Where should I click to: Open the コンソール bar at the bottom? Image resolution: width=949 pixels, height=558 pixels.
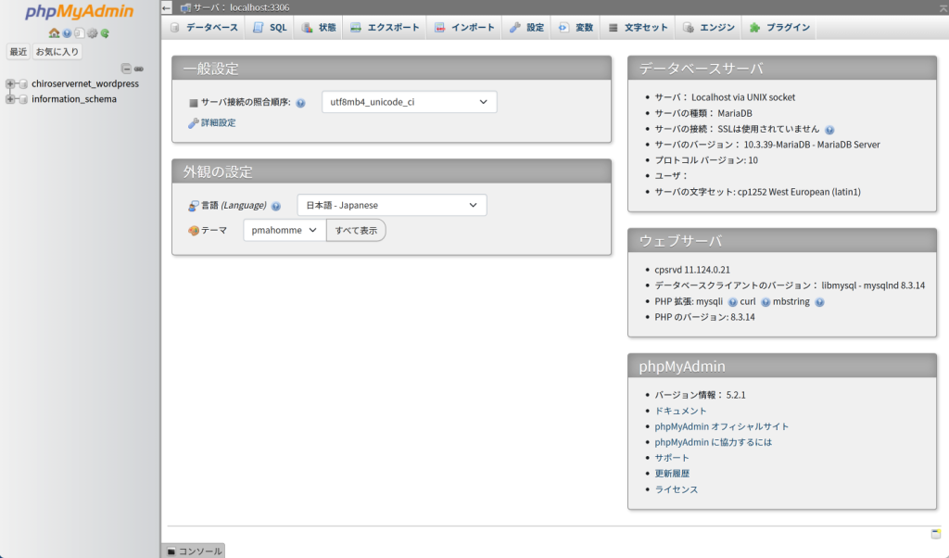click(196, 551)
